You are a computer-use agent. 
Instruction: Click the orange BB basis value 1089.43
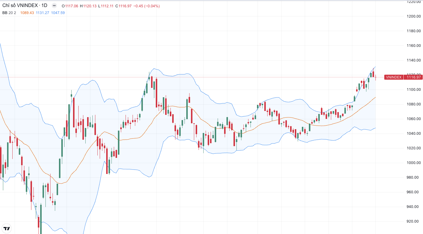point(27,13)
